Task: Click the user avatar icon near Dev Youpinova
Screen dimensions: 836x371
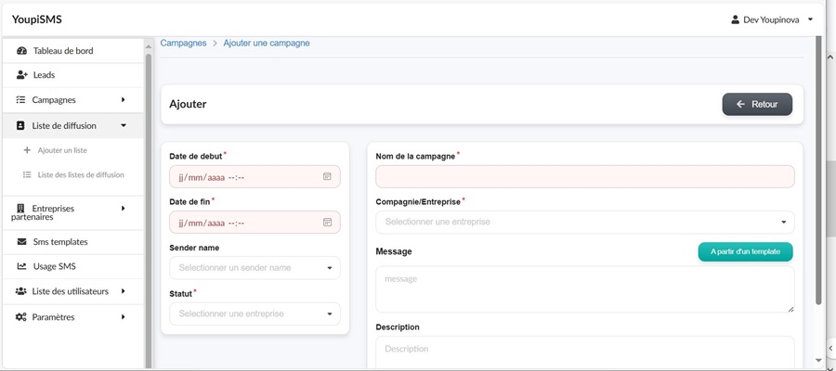Action: (735, 19)
